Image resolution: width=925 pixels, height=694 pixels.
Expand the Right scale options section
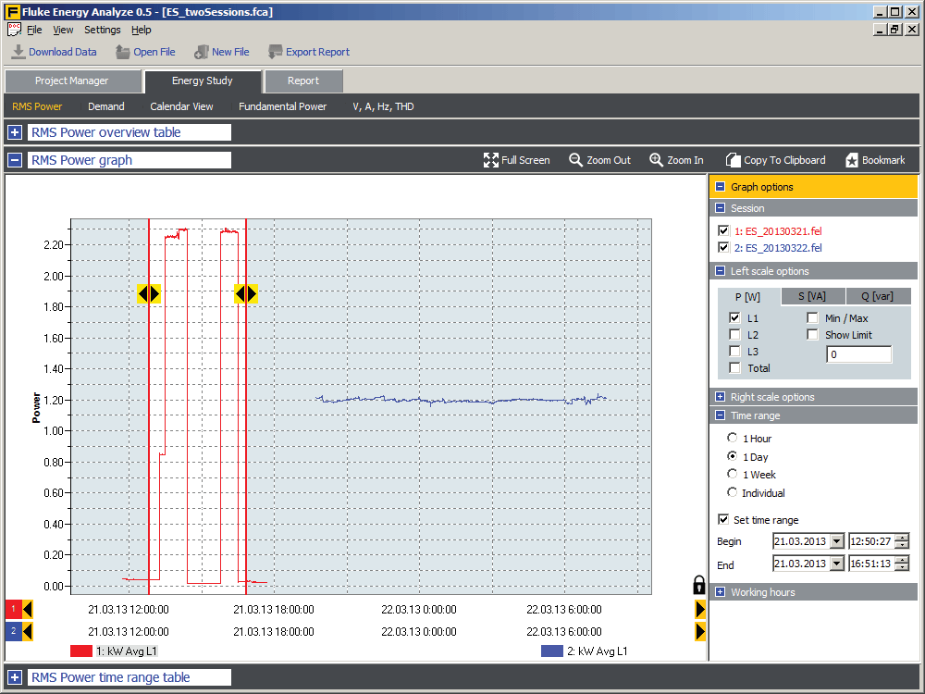(x=720, y=397)
